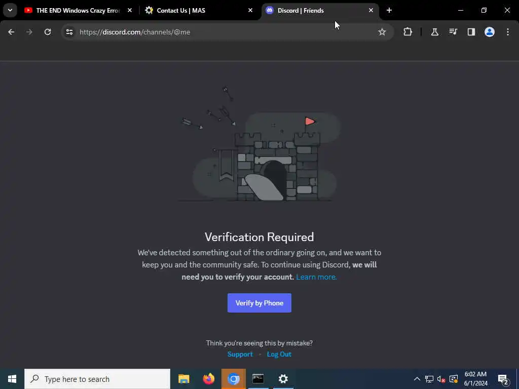Open Settings gear in taskbar
Image resolution: width=519 pixels, height=389 pixels.
tap(283, 379)
